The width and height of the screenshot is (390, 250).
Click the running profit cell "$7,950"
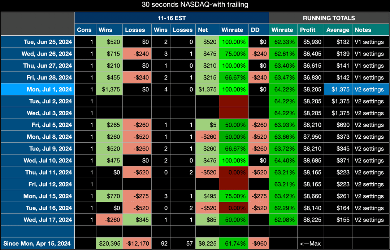click(311, 137)
